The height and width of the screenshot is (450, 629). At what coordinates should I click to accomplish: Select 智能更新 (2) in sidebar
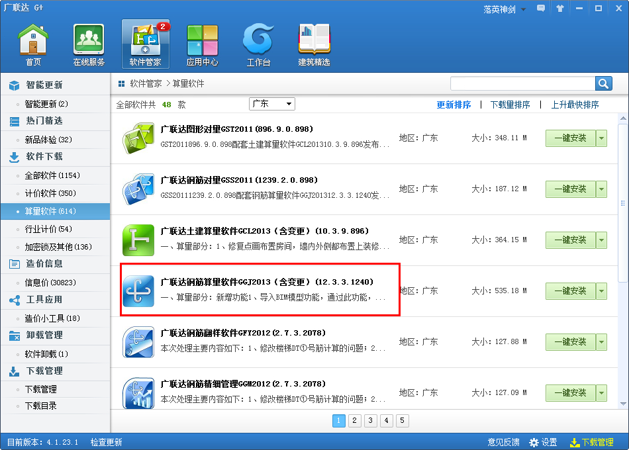[46, 105]
